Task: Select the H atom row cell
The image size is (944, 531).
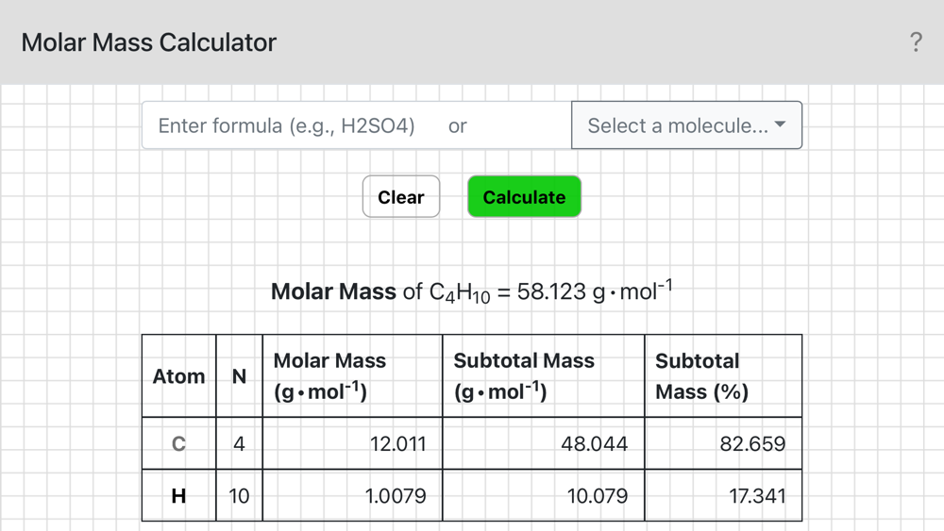Action: tap(178, 495)
